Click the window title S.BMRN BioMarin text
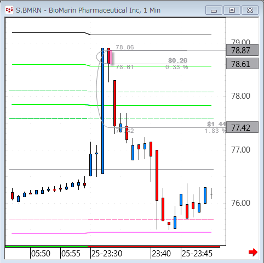Image resolution: width=264 pixels, height=263 pixels. pyautogui.click(x=88, y=10)
